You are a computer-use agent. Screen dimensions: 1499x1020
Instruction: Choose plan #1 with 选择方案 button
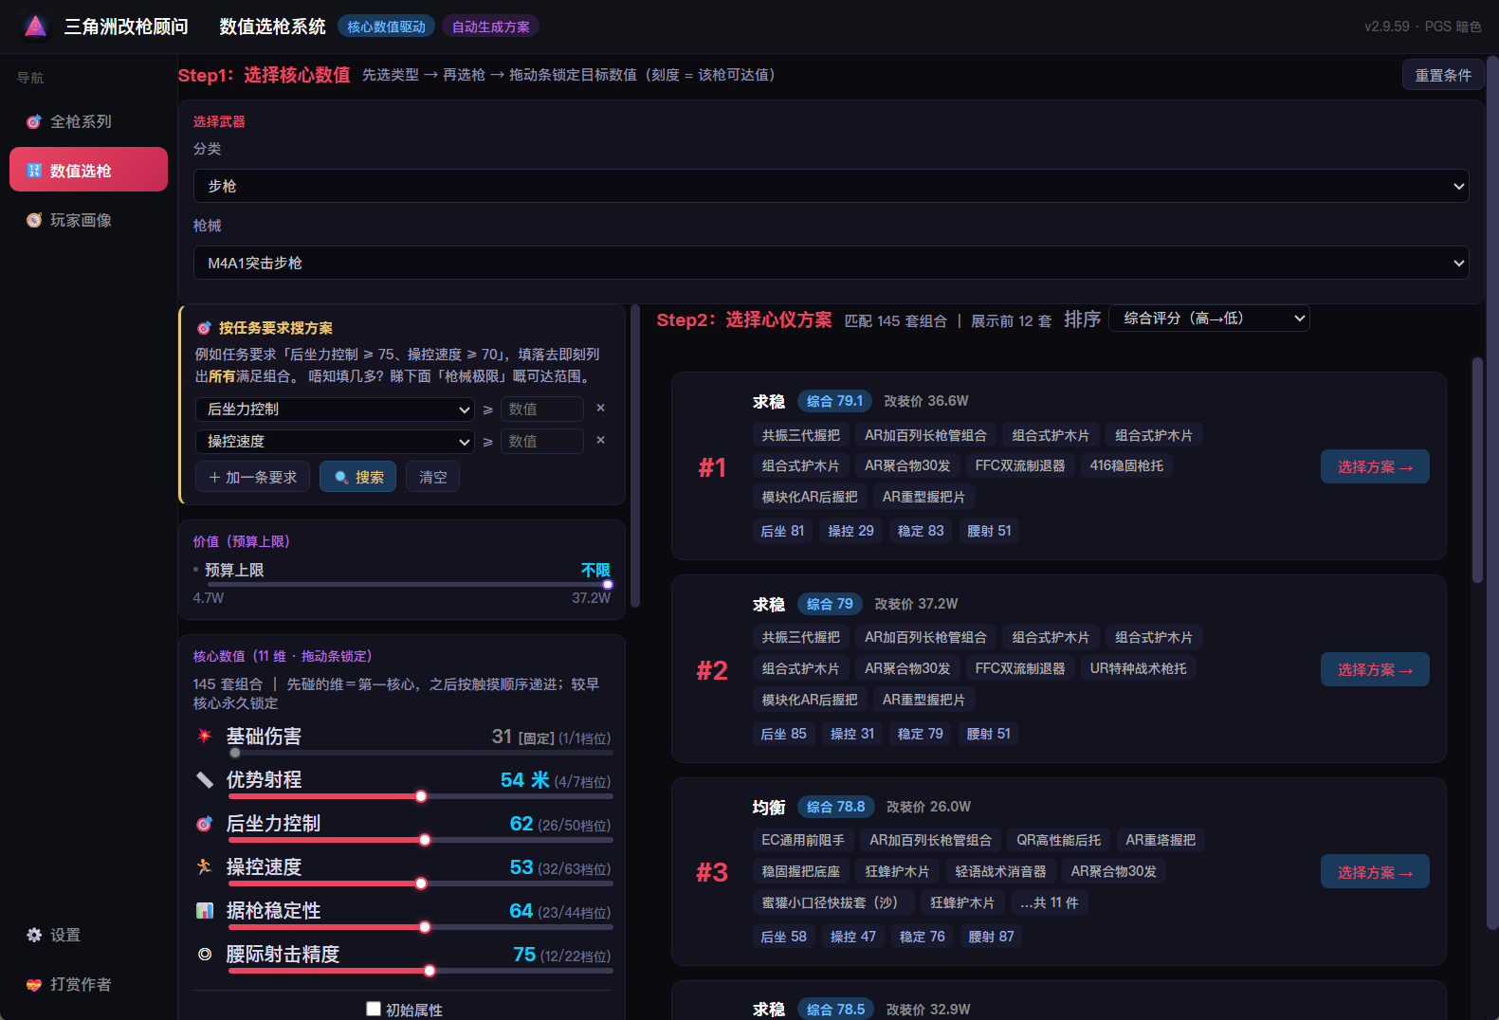[x=1375, y=466]
